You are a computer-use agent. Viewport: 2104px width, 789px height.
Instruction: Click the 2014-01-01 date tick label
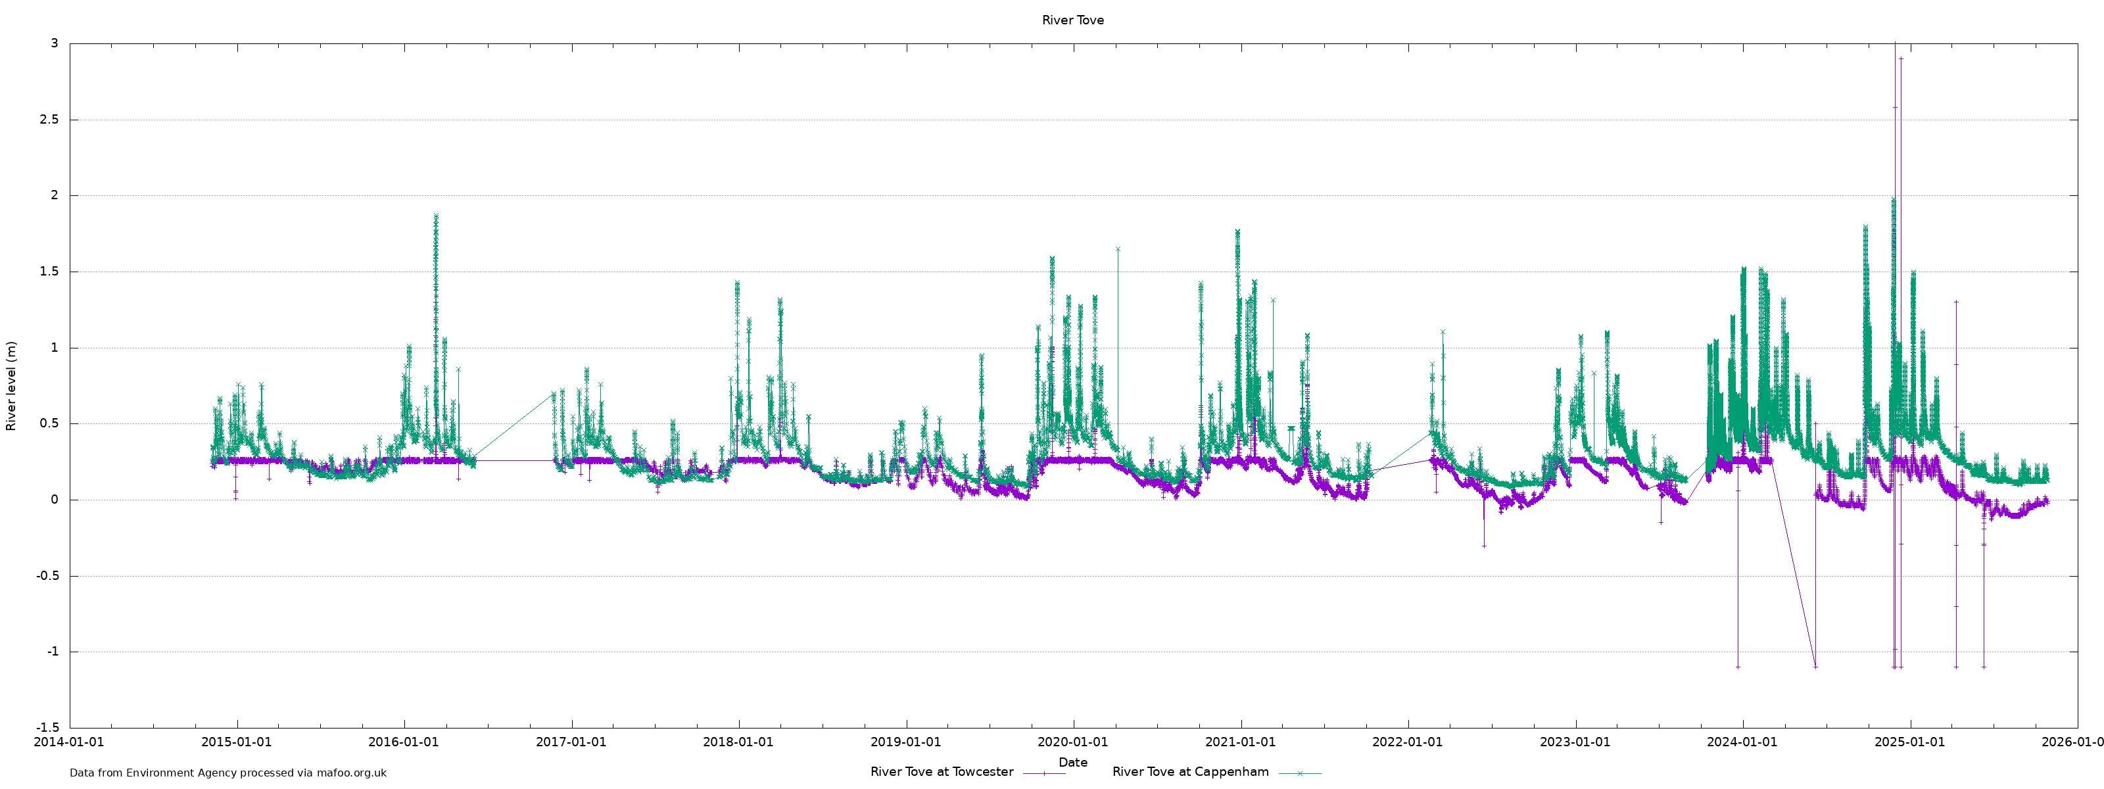click(x=68, y=742)
